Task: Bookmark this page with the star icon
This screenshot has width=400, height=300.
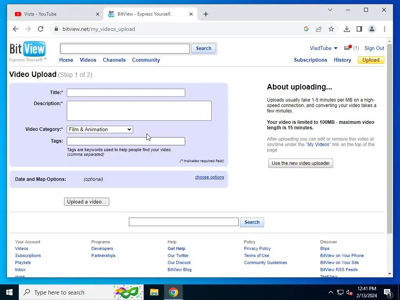Action: tap(331, 29)
